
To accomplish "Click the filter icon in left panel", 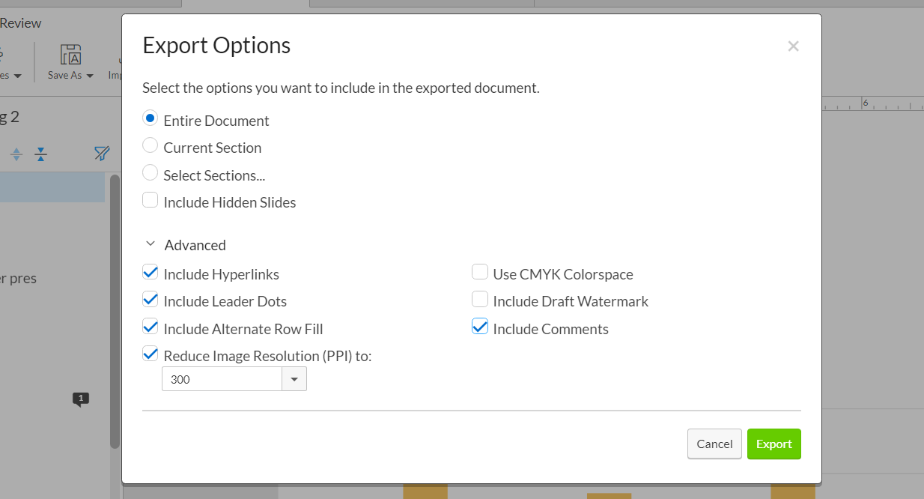I will pyautogui.click(x=102, y=154).
